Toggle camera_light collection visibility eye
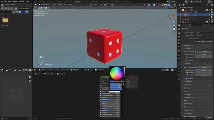The image size is (214, 120). [209, 10]
